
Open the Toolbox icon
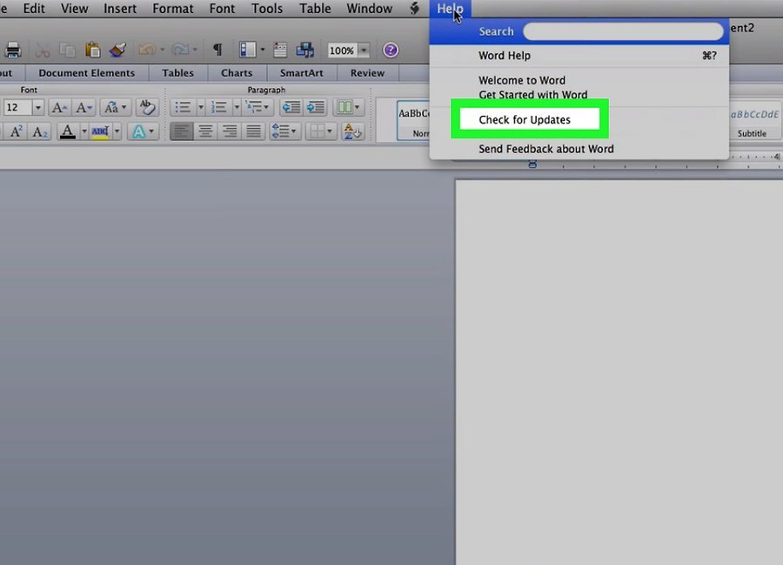tap(279, 50)
